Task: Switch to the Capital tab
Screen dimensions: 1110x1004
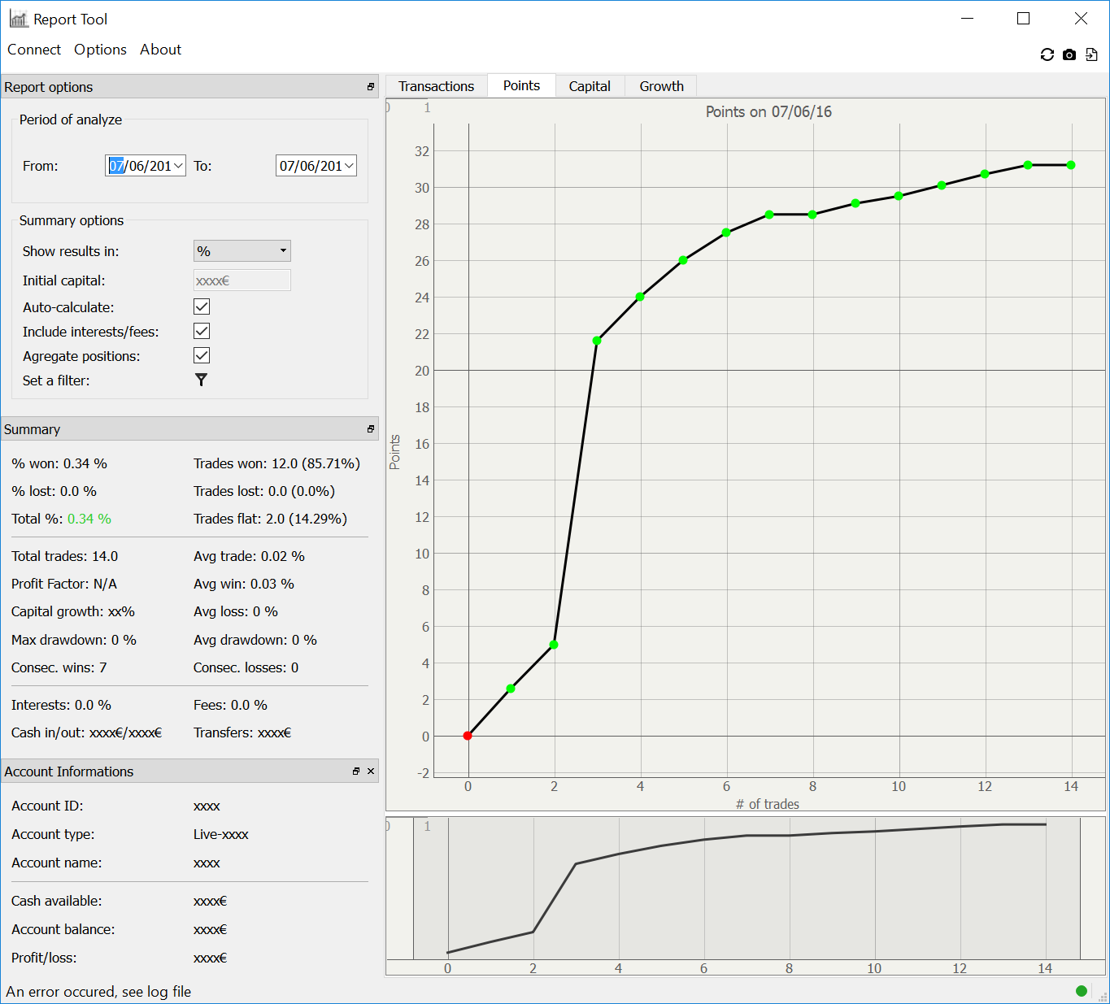Action: pos(590,86)
